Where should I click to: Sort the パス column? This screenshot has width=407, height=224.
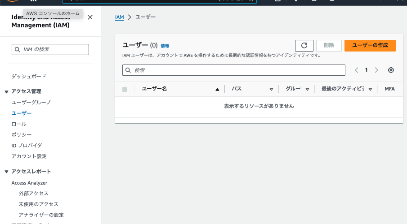[x=271, y=90]
